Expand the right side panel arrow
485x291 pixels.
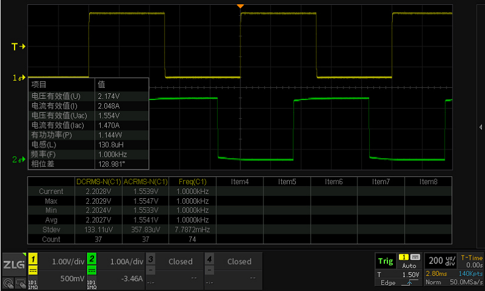click(481, 127)
